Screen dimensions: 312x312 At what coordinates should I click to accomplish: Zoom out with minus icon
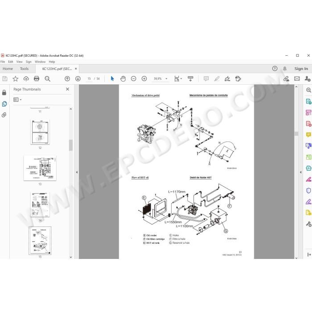134,79
